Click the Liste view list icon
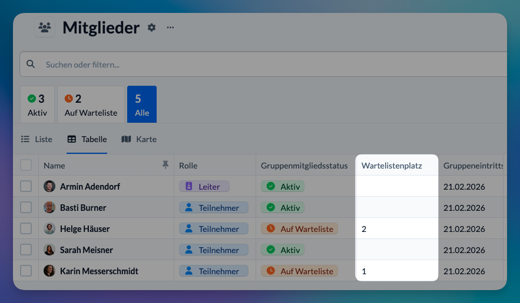Screen dimensions: 520x303 point(25,139)
